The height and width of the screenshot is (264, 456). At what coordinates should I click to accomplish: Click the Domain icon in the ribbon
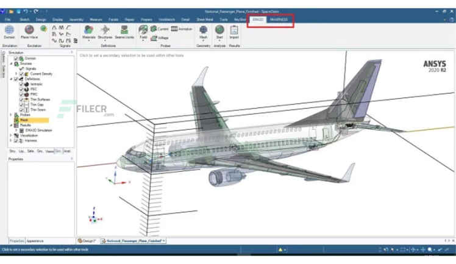coord(9,31)
